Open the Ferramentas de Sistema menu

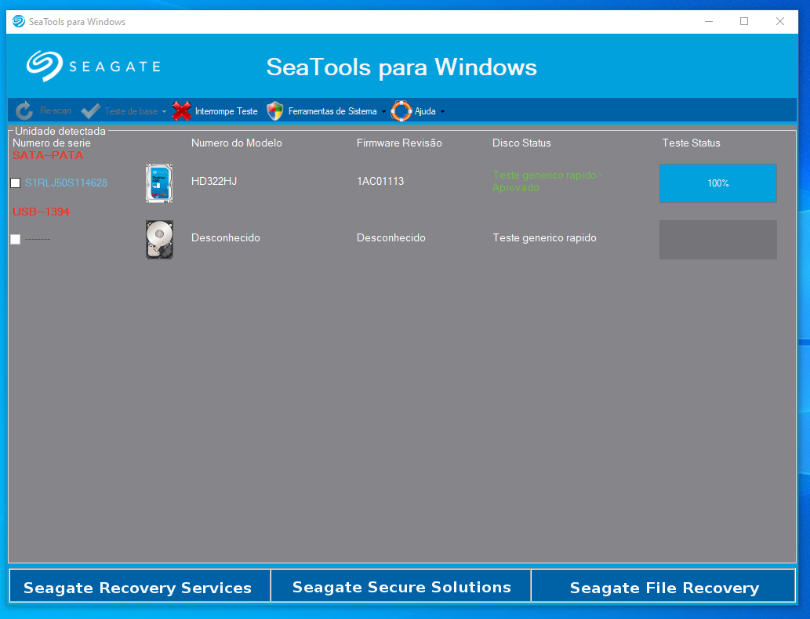coord(332,111)
